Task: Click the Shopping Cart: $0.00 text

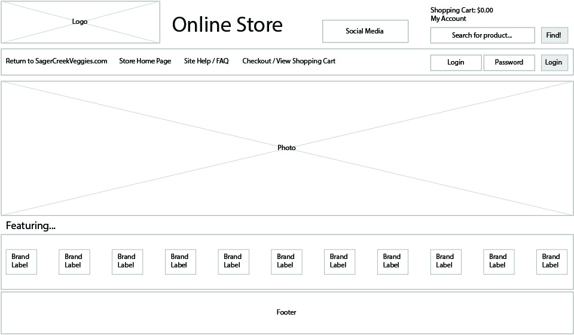Action: (461, 10)
